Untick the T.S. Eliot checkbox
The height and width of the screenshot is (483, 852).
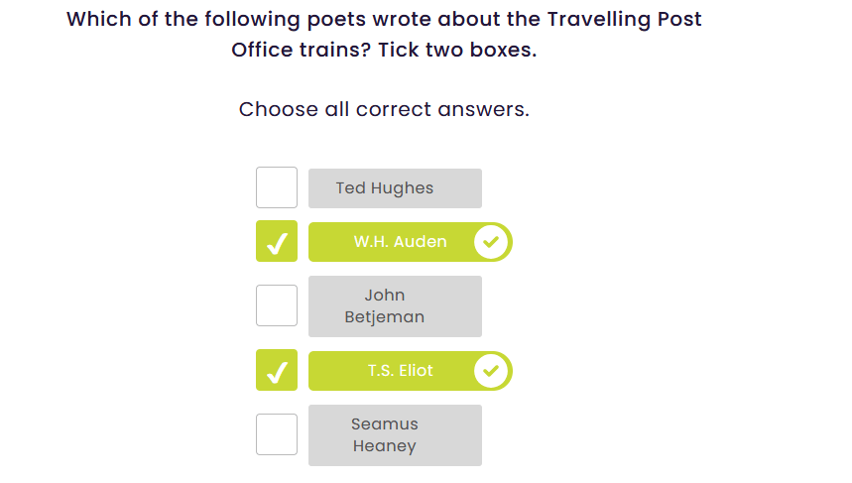pos(277,371)
